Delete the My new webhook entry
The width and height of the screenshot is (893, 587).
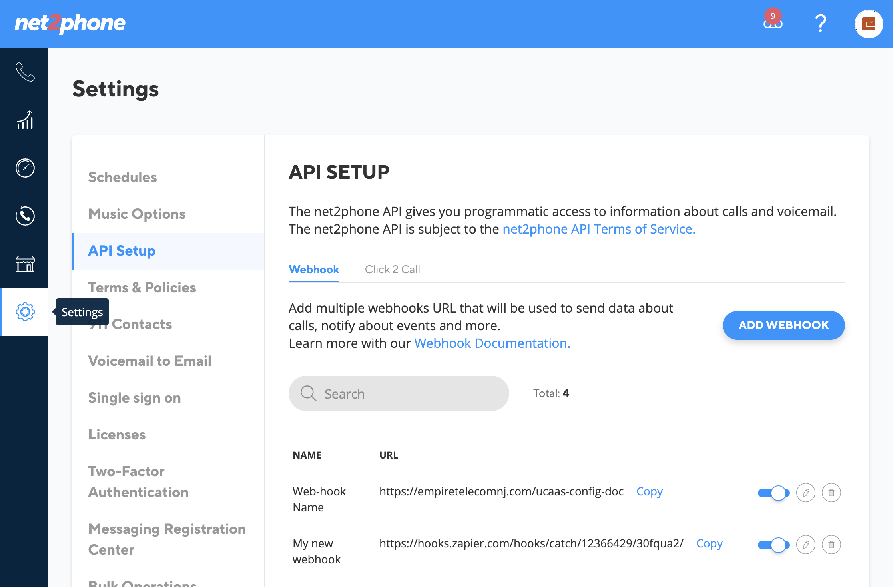pos(831,545)
